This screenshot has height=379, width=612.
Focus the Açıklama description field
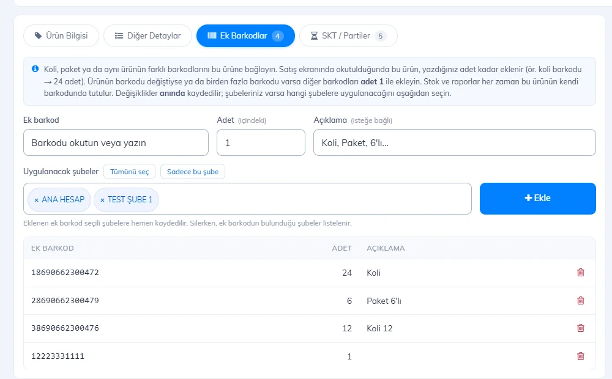(x=455, y=142)
